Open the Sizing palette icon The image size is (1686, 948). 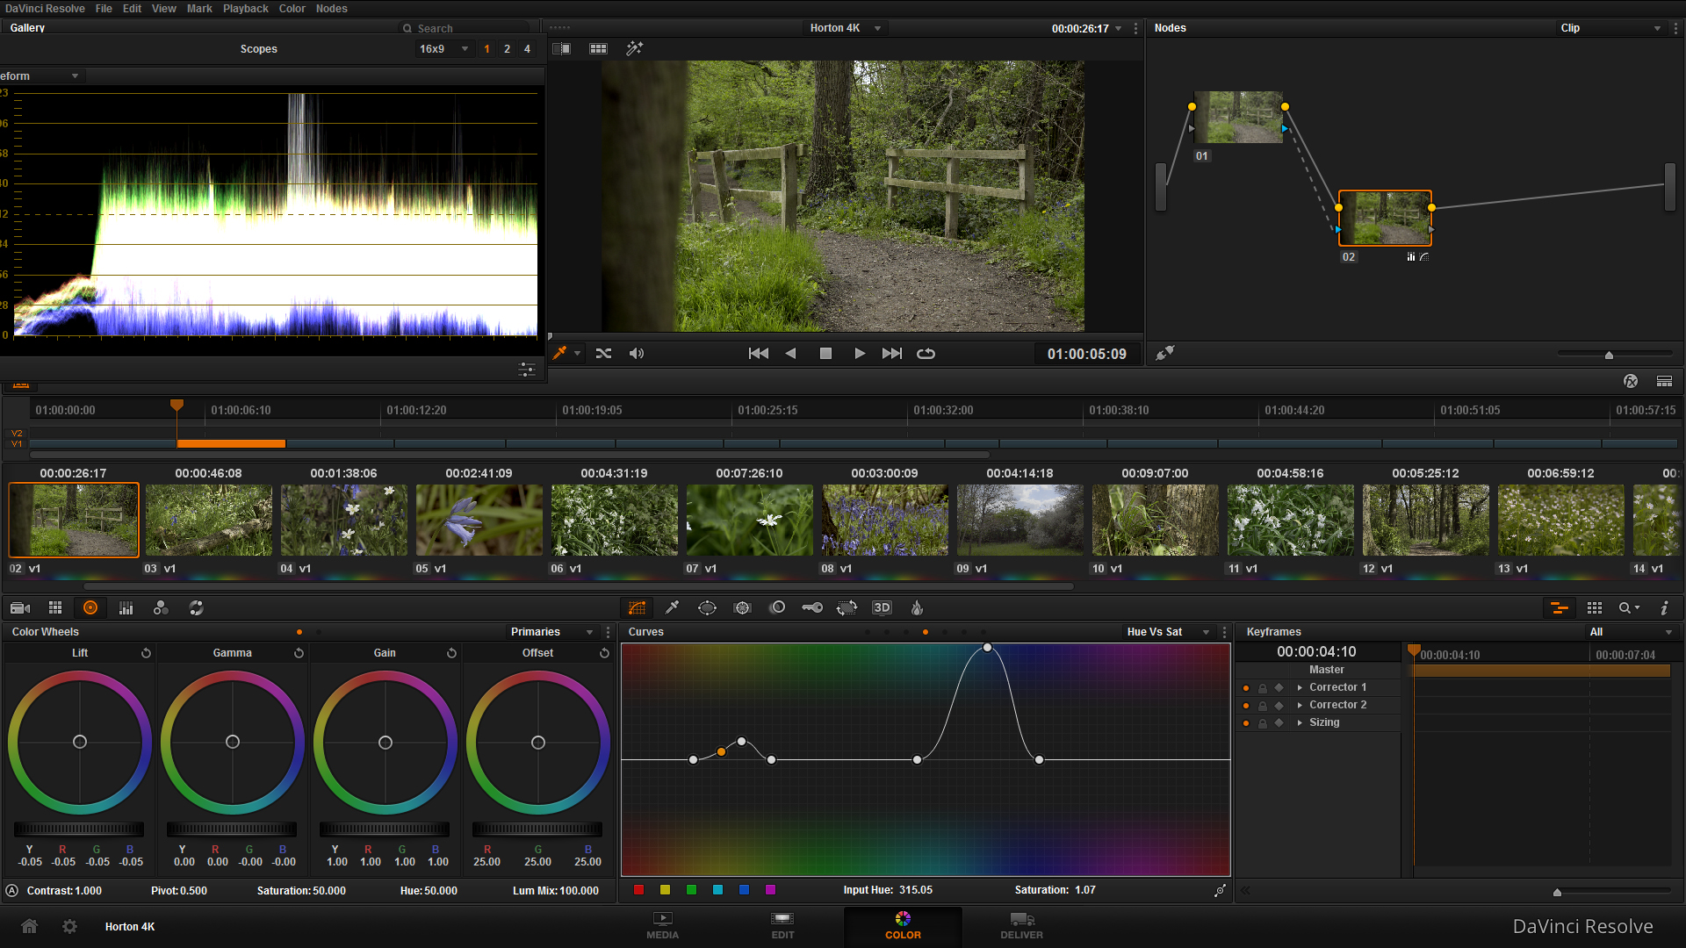pos(847,607)
